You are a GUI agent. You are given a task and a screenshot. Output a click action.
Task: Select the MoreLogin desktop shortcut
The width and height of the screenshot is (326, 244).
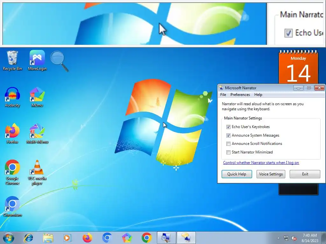click(37, 60)
